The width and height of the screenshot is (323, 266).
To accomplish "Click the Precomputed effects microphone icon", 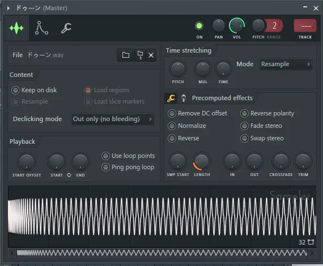I will click(x=184, y=98).
